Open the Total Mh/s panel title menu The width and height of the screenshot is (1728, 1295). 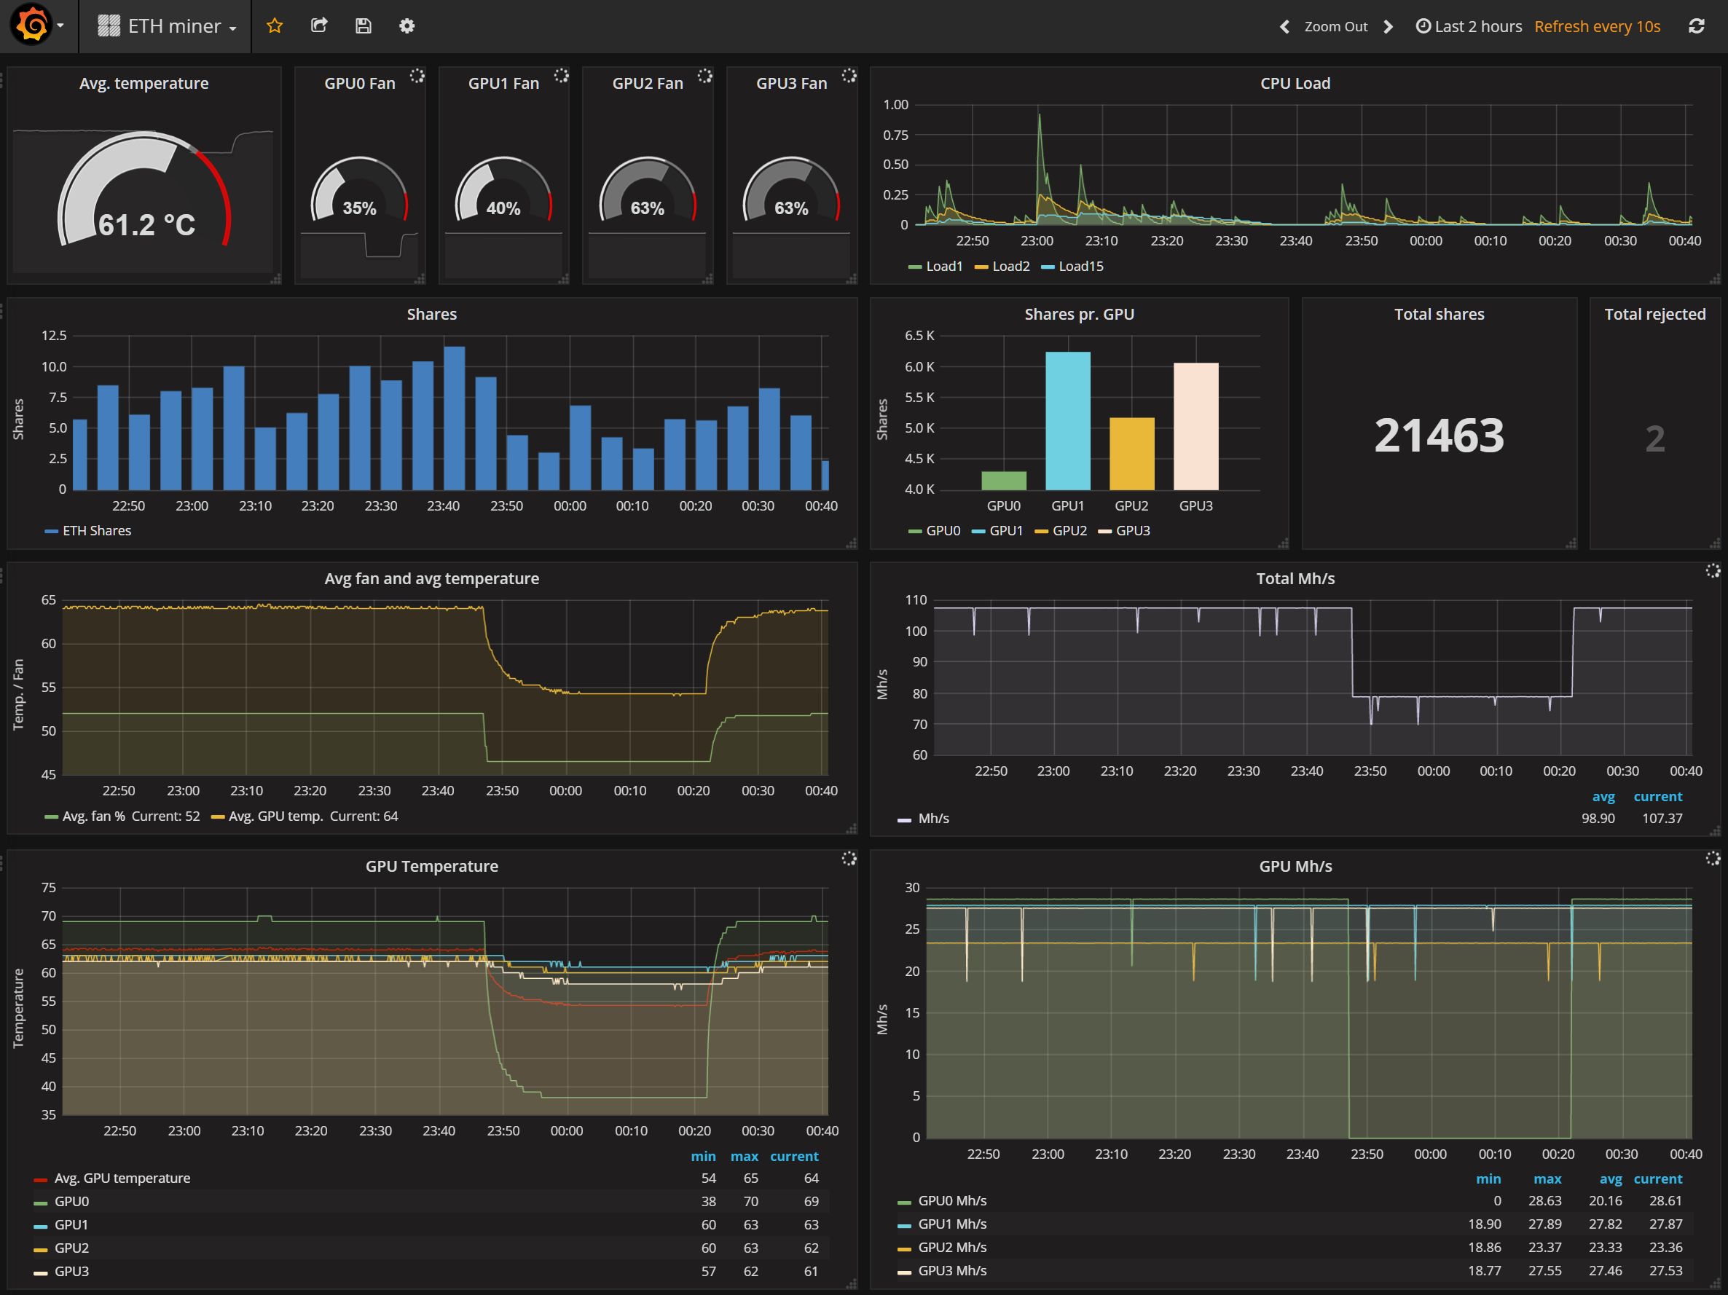pyautogui.click(x=1295, y=579)
